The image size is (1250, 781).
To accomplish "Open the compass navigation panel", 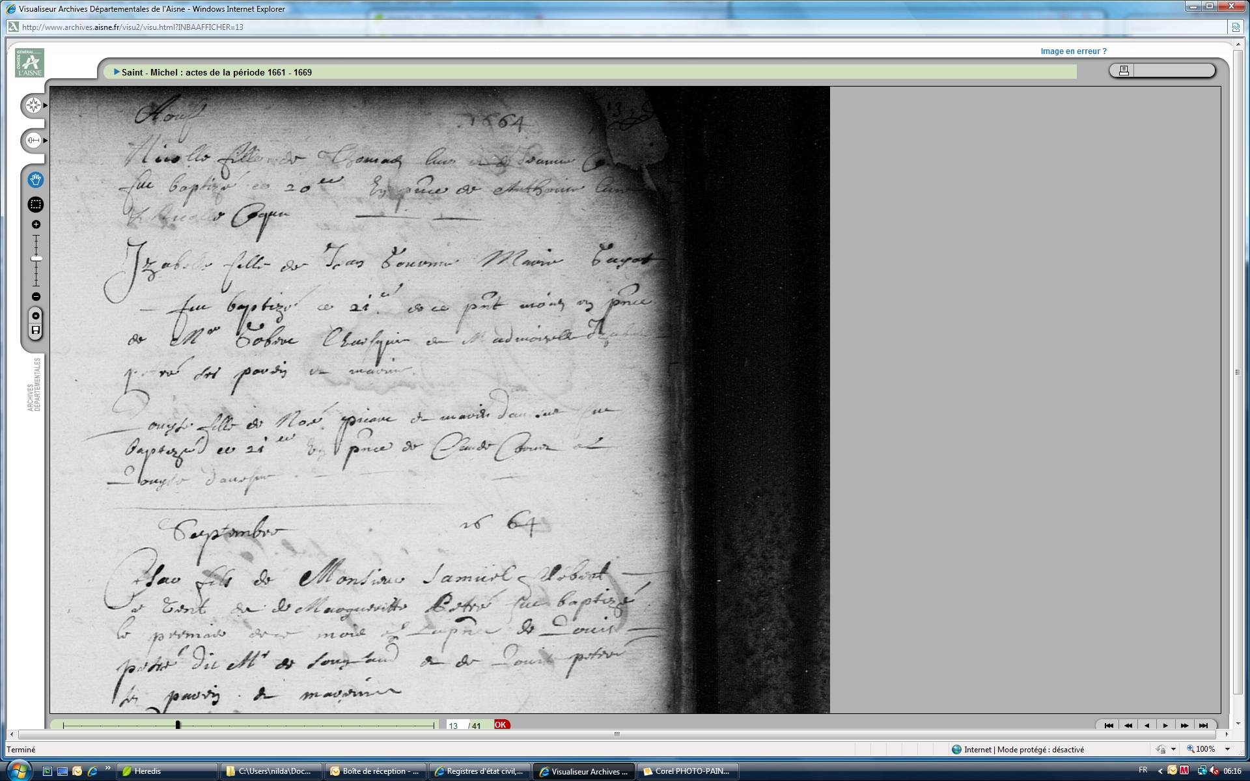I will (x=33, y=105).
